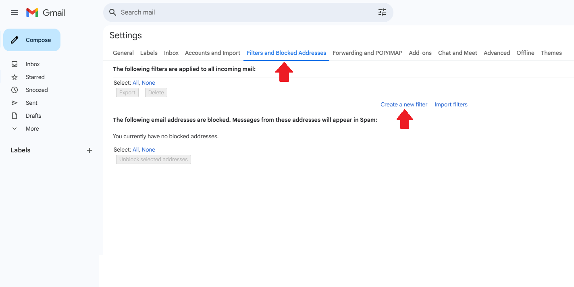Select None for blocked addresses

click(148, 150)
